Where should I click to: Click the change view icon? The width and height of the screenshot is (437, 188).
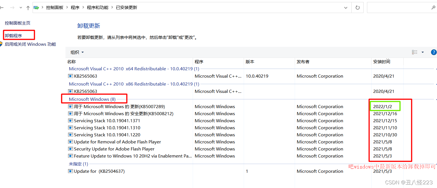pyautogui.click(x=415, y=52)
